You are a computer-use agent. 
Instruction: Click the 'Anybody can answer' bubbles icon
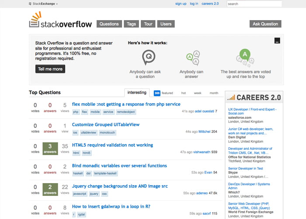(x=193, y=58)
